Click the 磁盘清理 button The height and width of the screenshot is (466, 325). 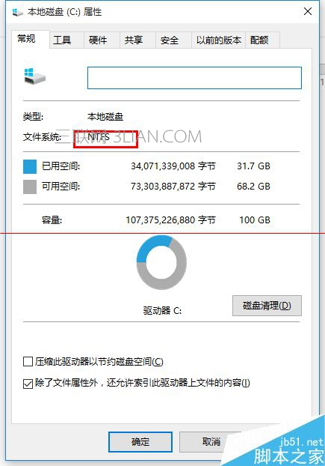coord(267,306)
